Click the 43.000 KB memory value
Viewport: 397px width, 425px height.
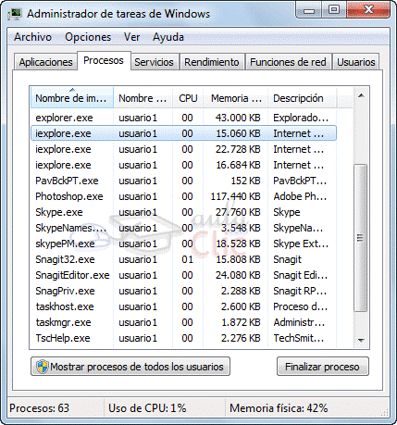click(x=238, y=118)
